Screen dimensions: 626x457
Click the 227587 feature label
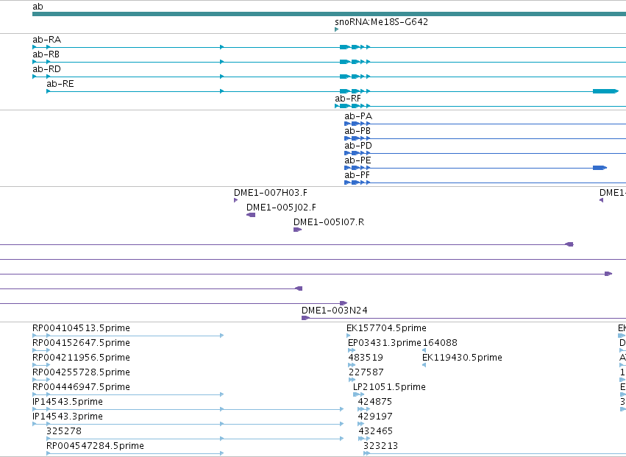click(x=366, y=372)
